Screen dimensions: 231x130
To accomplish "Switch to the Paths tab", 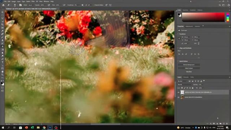I will 192,77.
